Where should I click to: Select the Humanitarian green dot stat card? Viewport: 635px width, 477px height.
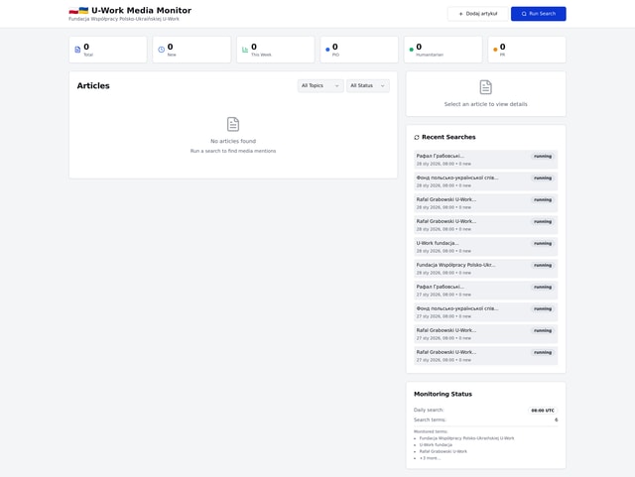tap(443, 50)
